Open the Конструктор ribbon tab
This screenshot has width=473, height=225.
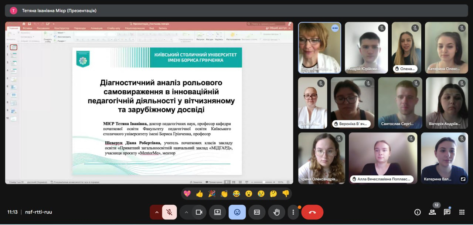(x=61, y=28)
